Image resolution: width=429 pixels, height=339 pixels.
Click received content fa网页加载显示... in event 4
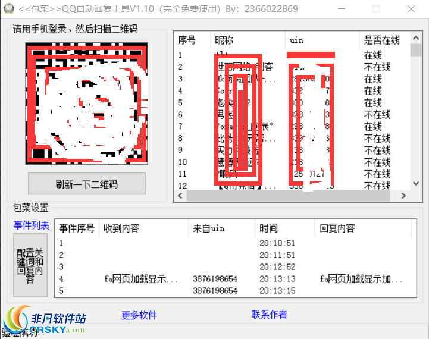tap(141, 278)
